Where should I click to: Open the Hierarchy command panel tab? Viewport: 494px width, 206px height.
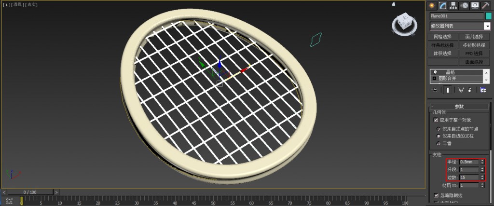tap(453, 5)
